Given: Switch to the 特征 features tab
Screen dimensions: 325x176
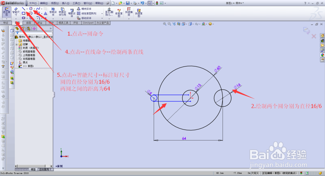Looking at the screenshot, I should 6,23.
